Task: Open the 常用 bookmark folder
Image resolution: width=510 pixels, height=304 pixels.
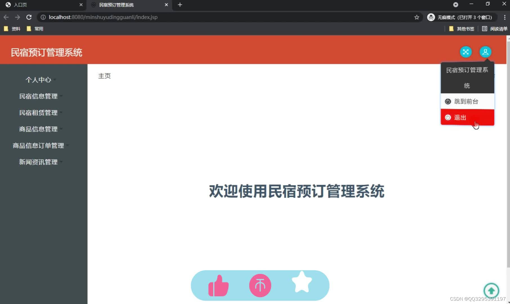Action: [35, 29]
